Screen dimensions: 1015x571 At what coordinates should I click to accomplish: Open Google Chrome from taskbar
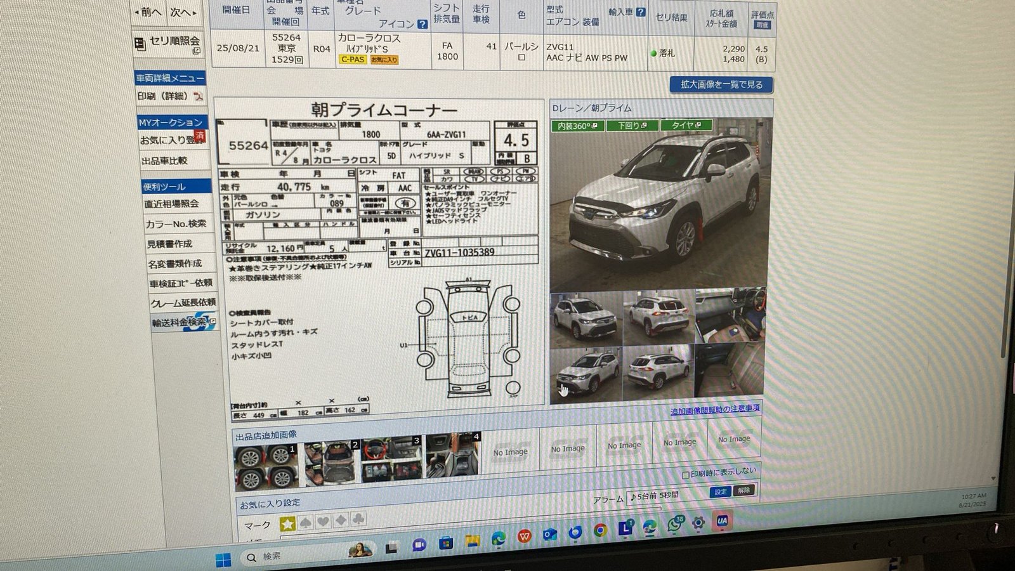(x=600, y=530)
